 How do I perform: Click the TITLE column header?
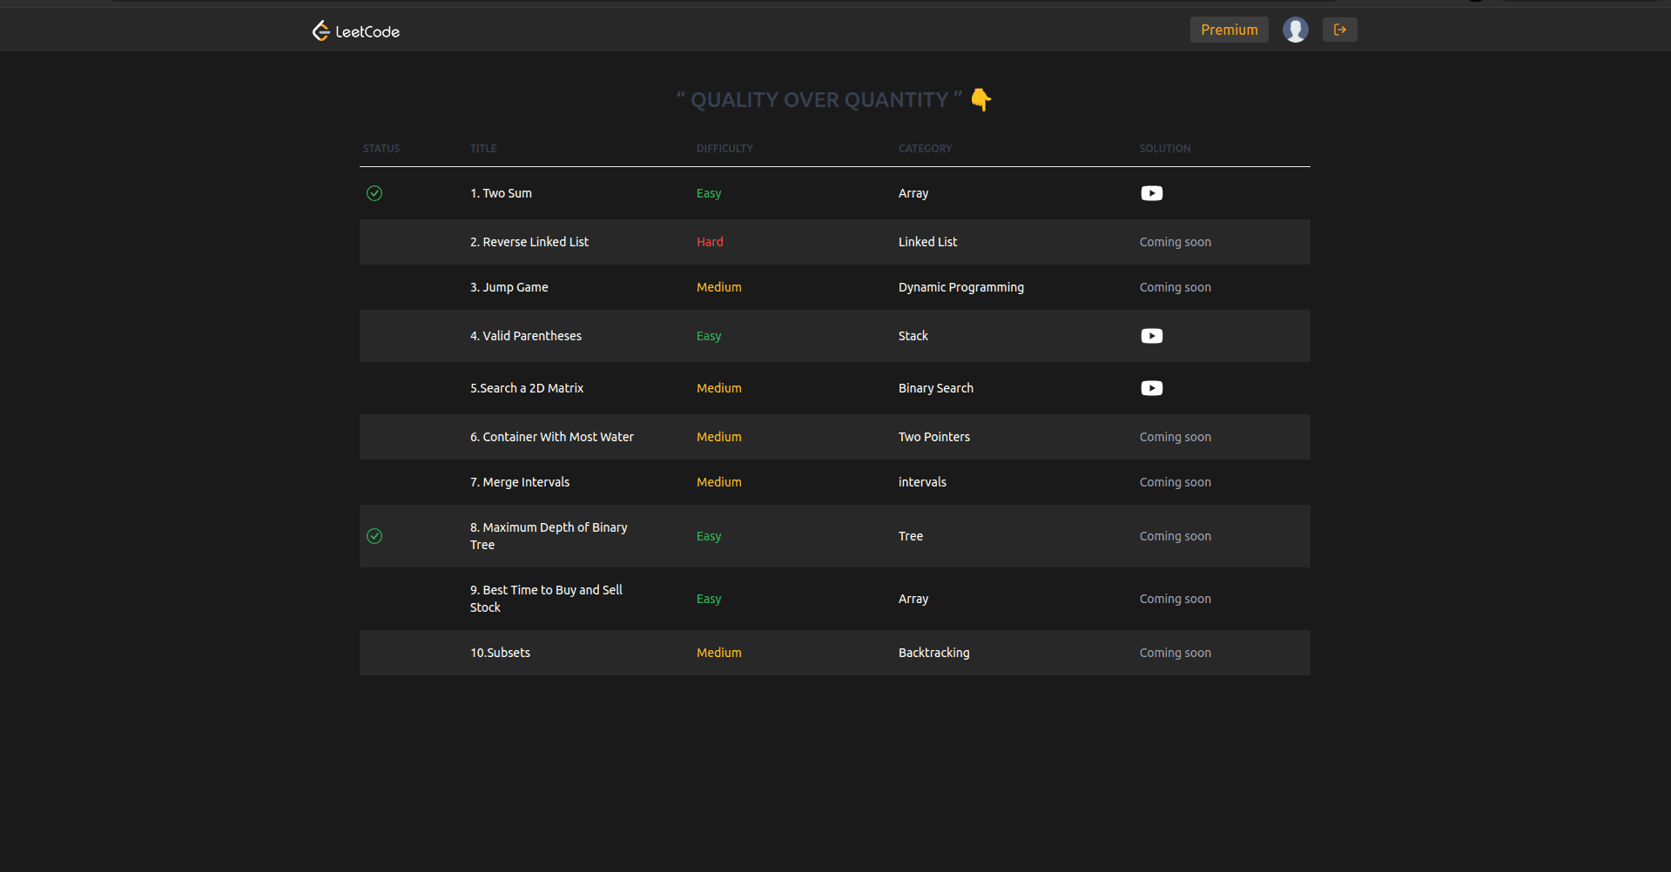coord(483,149)
